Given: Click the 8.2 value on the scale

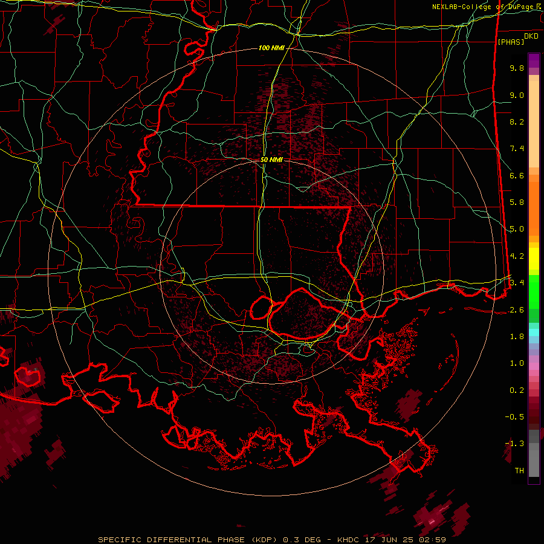Looking at the screenshot, I should click(x=517, y=121).
